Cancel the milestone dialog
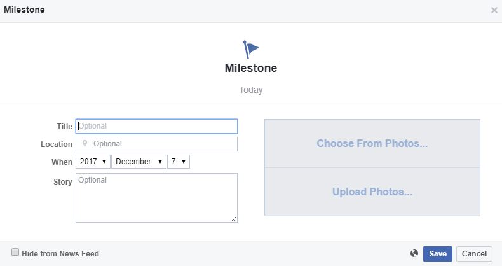This screenshot has width=502, height=266. coord(474,254)
